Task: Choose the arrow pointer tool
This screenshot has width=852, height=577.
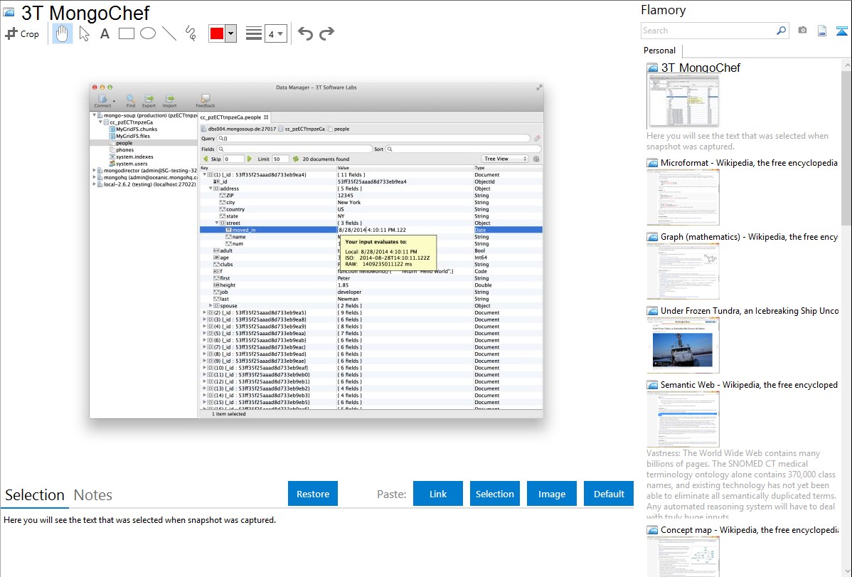Action: (x=84, y=33)
